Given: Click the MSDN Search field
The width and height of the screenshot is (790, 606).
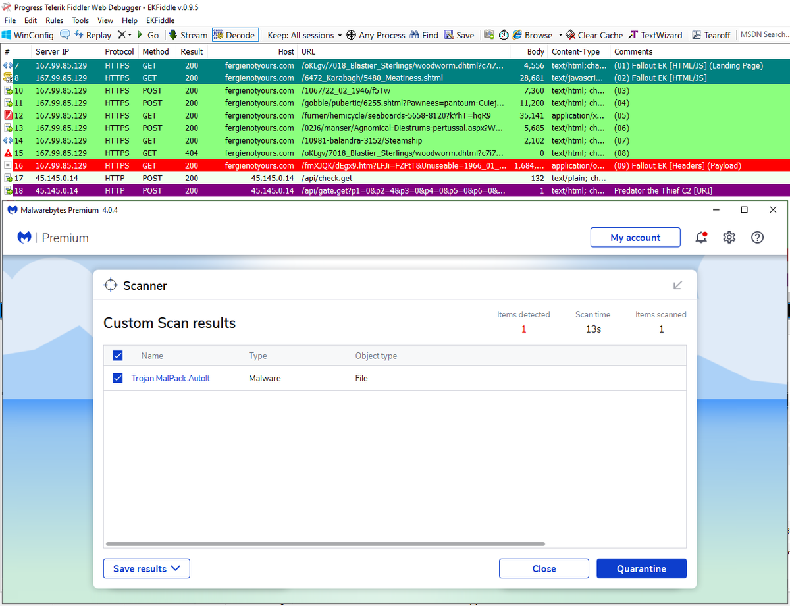Looking at the screenshot, I should point(764,35).
